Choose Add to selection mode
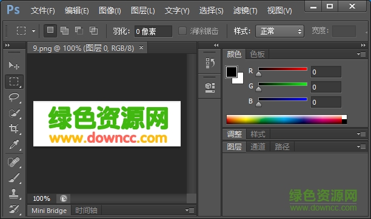371x219 pixels. (64, 30)
